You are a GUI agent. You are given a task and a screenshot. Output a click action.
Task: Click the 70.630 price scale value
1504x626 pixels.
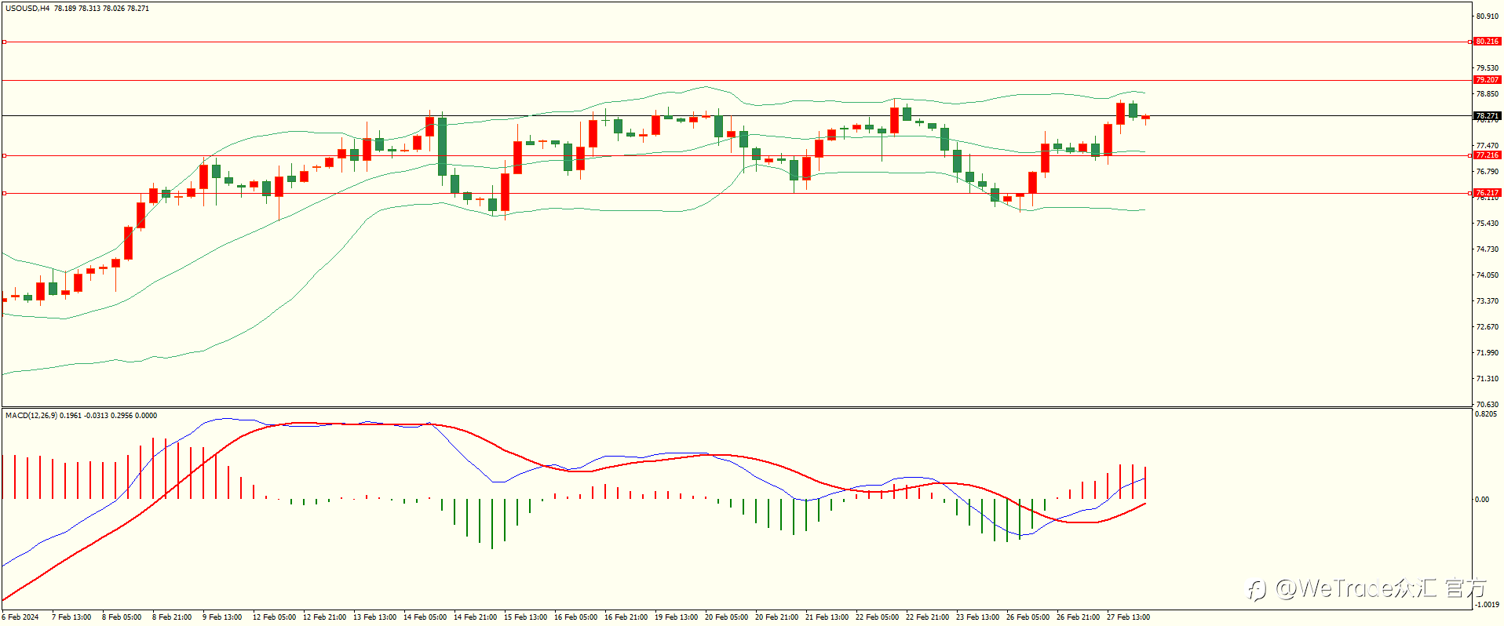tap(1487, 405)
